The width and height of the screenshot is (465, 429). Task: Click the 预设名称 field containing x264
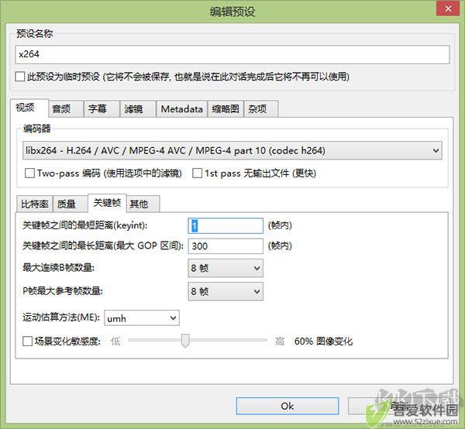click(232, 54)
